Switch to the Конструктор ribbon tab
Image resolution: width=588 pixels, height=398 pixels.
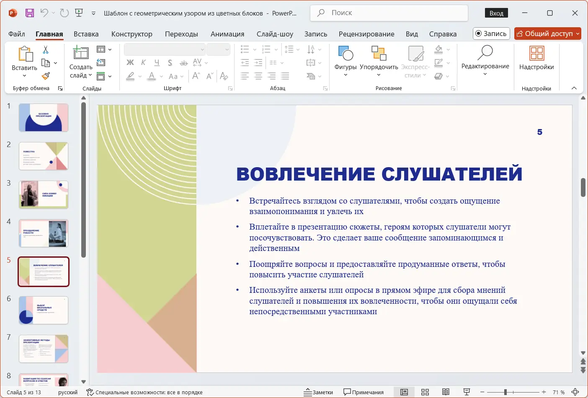pyautogui.click(x=132, y=34)
